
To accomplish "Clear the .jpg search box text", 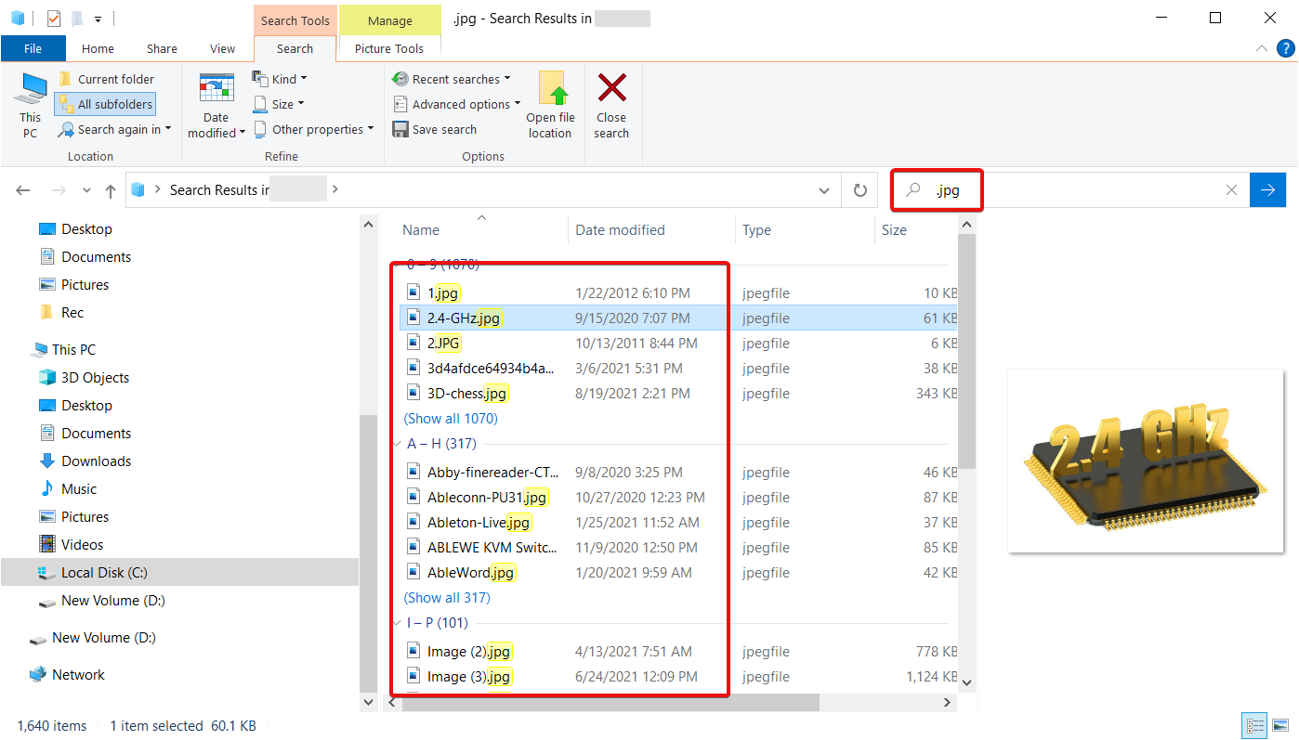I will (x=1231, y=190).
